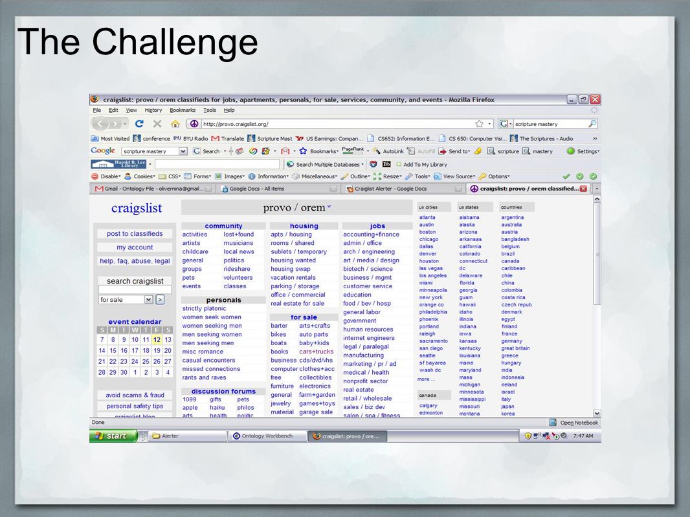Open Search Multiple Databases dropdown
Image resolution: width=690 pixels, height=517 pixels.
[x=325, y=164]
